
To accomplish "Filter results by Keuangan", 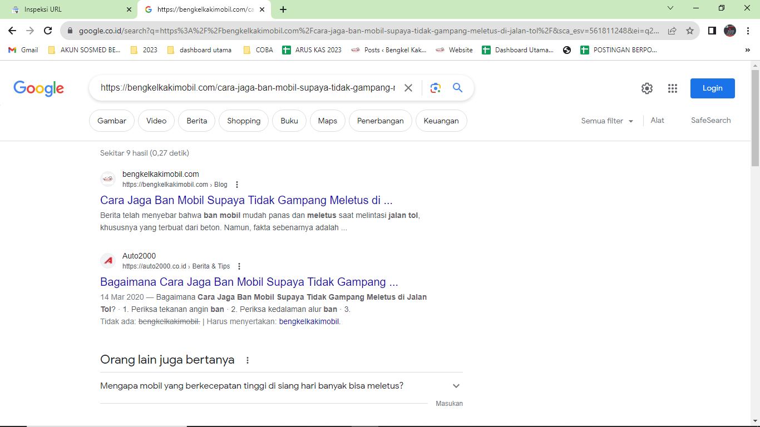I will click(441, 121).
